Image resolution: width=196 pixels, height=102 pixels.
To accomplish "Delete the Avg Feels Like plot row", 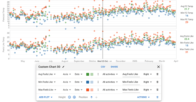I will (157, 74).
